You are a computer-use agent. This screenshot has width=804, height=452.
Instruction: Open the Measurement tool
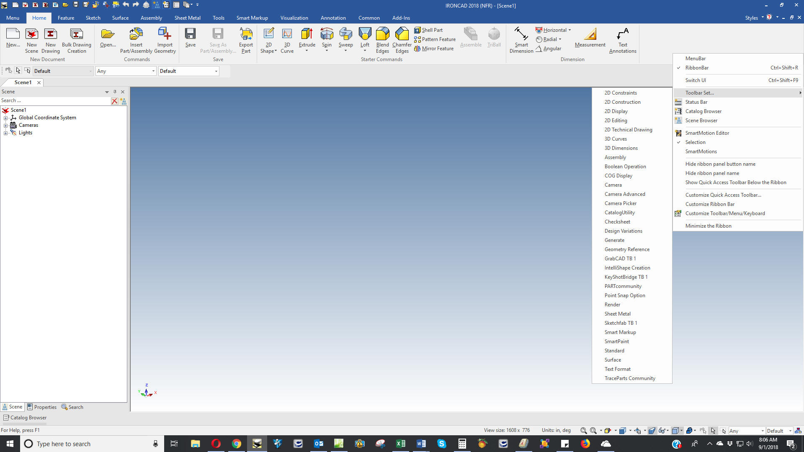coord(590,38)
